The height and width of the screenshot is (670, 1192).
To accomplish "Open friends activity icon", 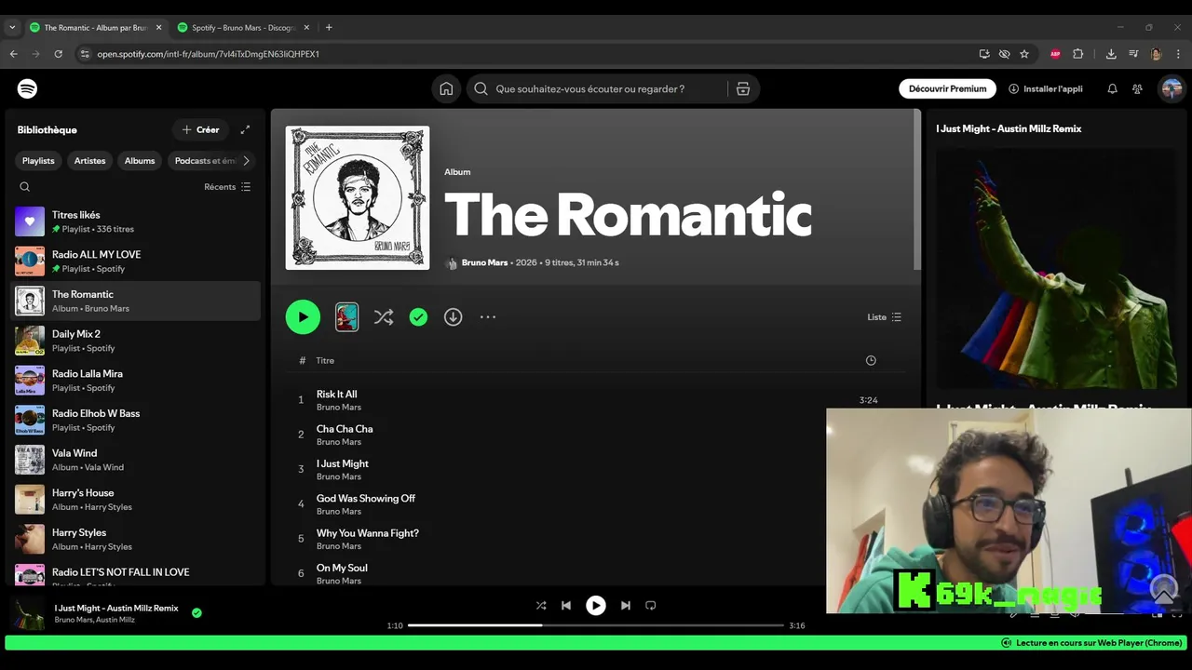I will tap(1137, 88).
